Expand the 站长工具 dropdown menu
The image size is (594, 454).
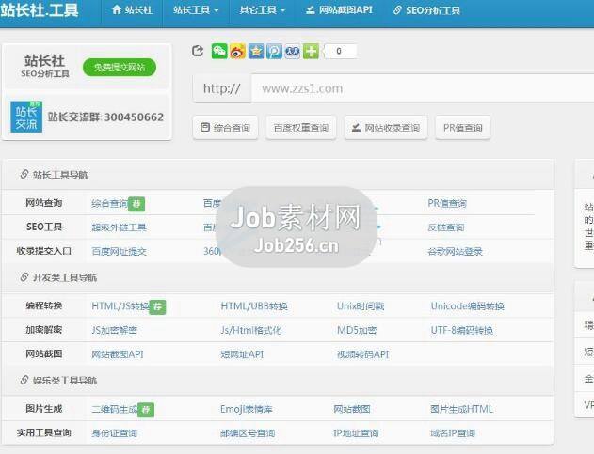click(x=196, y=10)
